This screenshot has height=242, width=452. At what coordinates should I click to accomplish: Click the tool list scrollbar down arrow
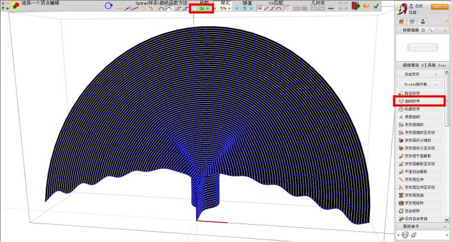point(447,219)
